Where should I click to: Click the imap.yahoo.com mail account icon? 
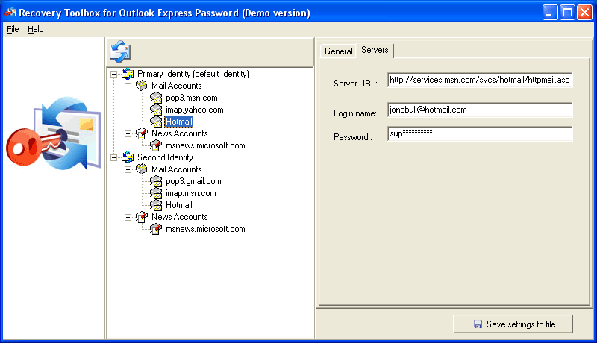(x=156, y=110)
